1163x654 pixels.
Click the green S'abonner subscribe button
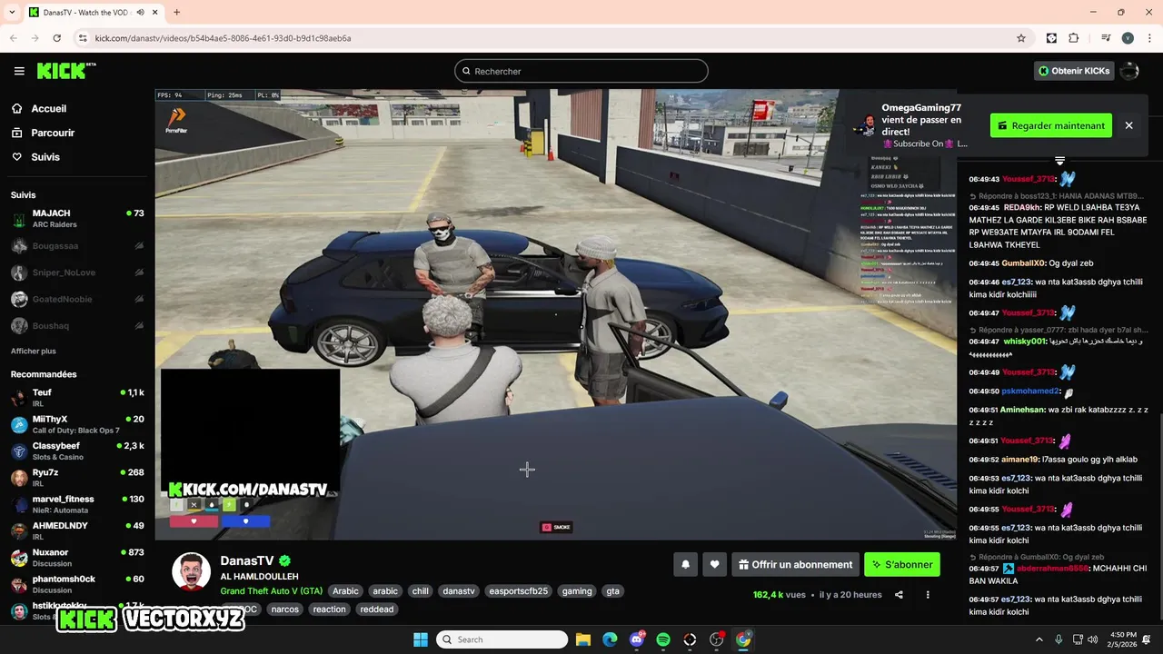point(902,564)
